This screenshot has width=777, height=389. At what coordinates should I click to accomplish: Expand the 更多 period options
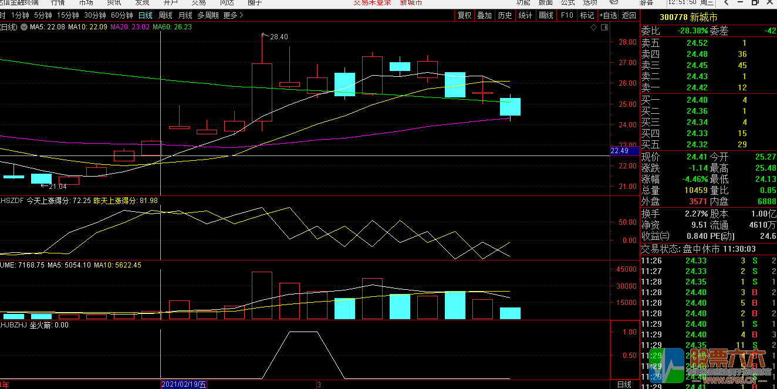pos(234,15)
